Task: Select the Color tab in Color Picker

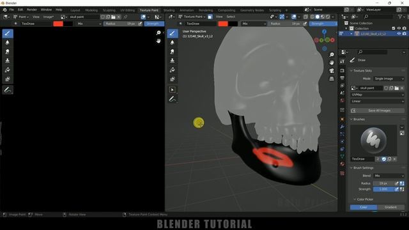Action: (364, 207)
